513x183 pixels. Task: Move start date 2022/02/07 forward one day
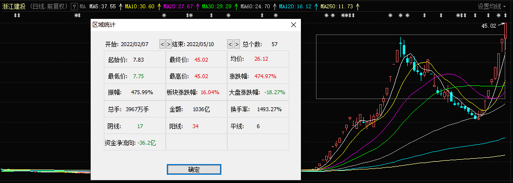tap(169, 44)
